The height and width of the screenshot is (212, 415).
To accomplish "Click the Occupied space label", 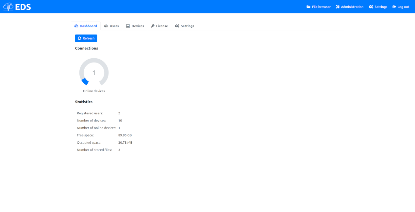I will pos(89,143).
